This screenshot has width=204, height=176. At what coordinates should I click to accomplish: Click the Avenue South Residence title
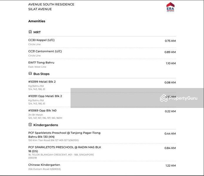click(51, 4)
